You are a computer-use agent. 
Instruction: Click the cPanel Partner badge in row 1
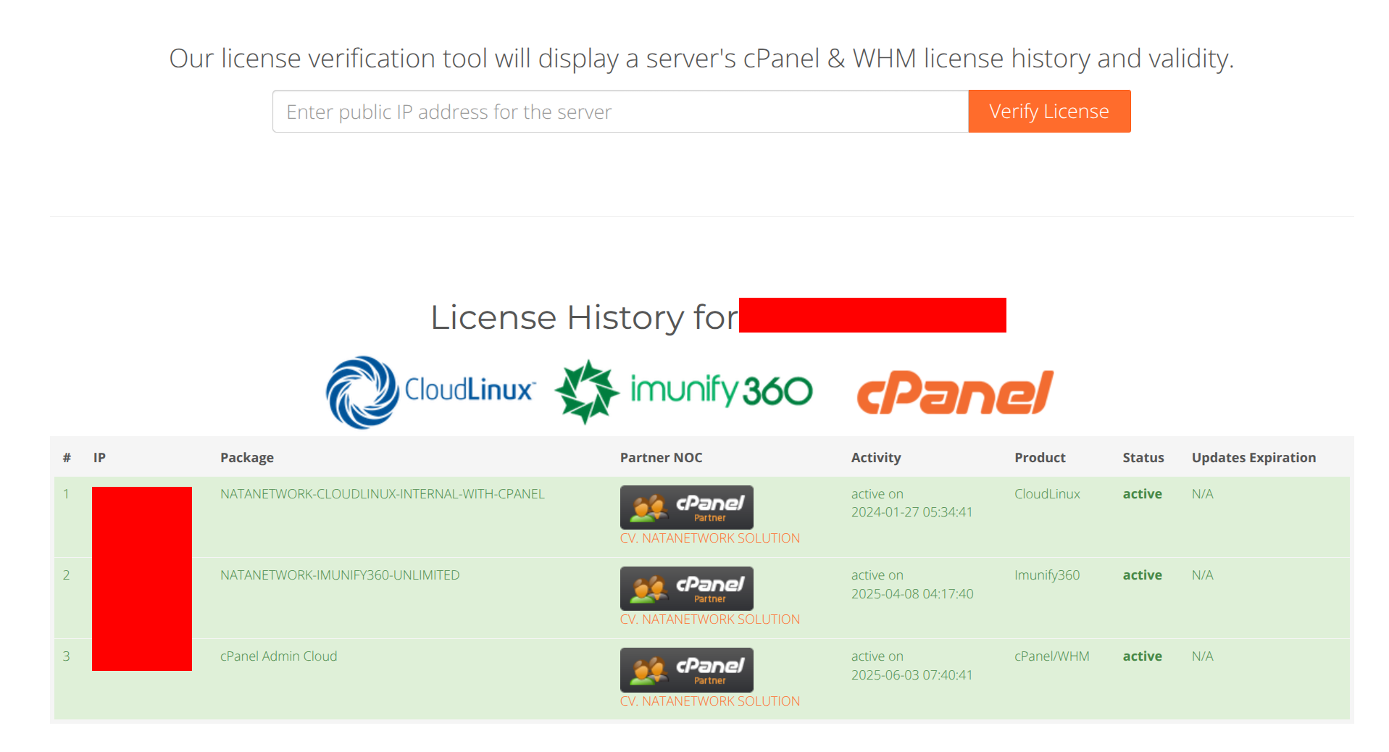686,507
